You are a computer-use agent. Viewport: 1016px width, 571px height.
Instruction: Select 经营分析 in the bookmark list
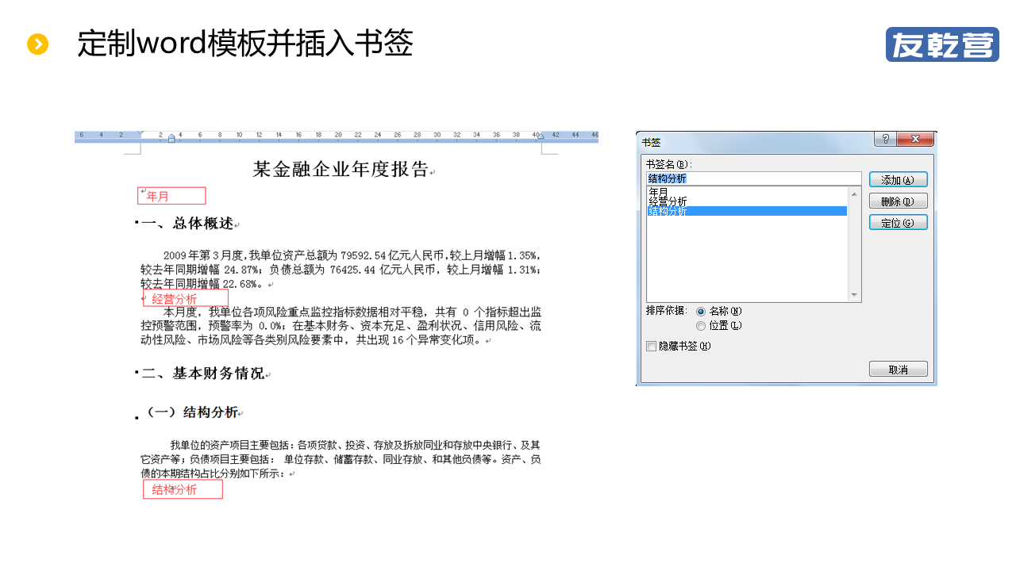[x=747, y=201]
